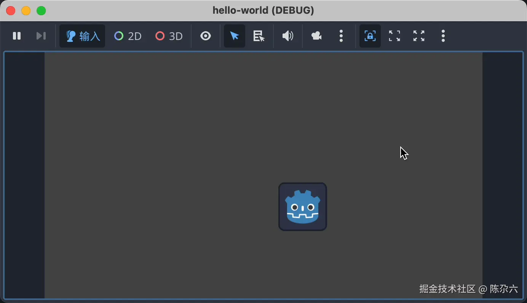Toggle the camera override

pyautogui.click(x=316, y=36)
